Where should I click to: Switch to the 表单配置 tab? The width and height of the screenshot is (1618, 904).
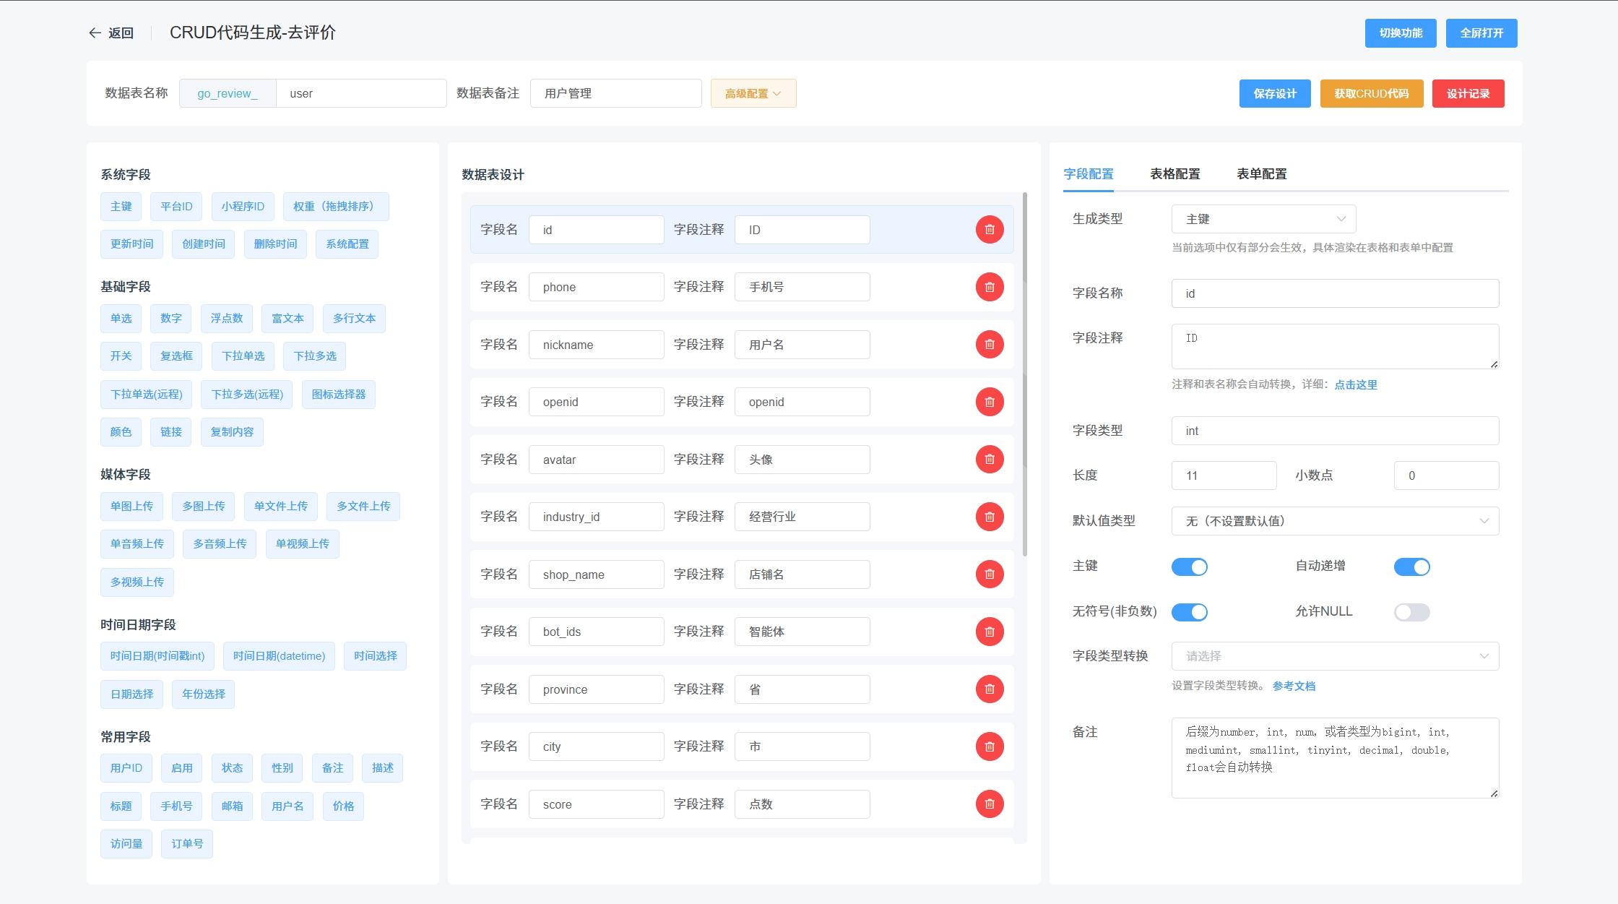pos(1260,173)
